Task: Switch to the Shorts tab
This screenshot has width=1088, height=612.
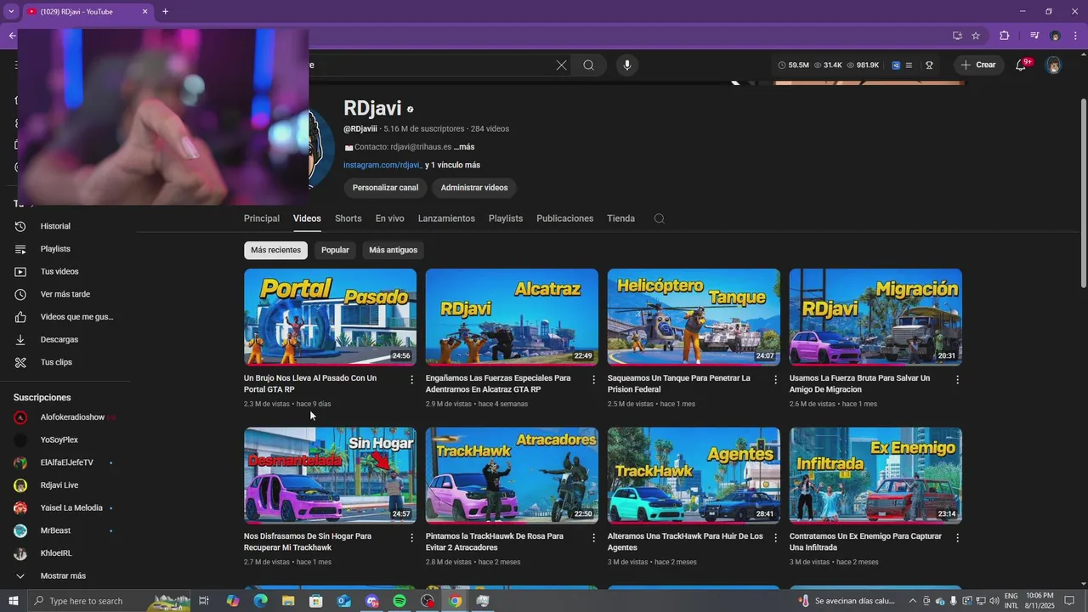Action: click(348, 218)
